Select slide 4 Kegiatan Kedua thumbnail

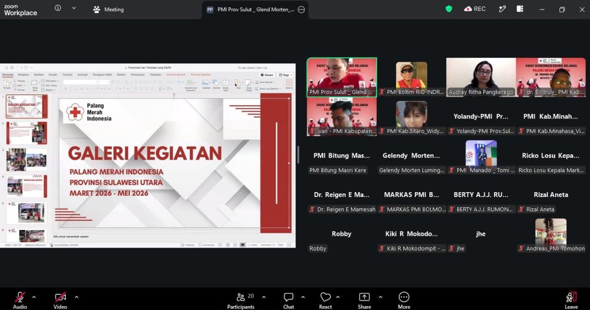tap(27, 186)
